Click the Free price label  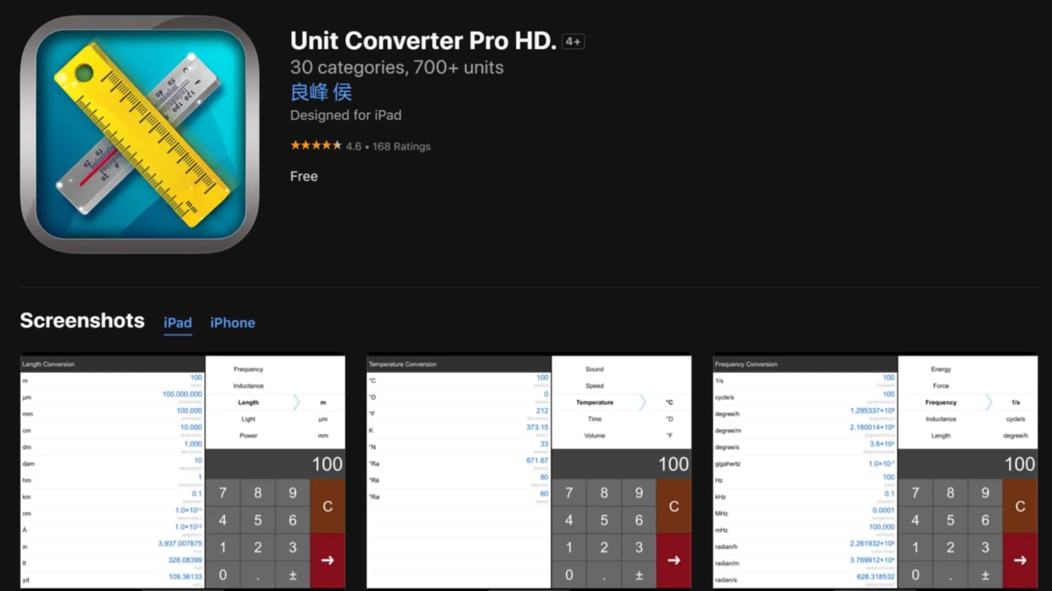click(x=304, y=176)
